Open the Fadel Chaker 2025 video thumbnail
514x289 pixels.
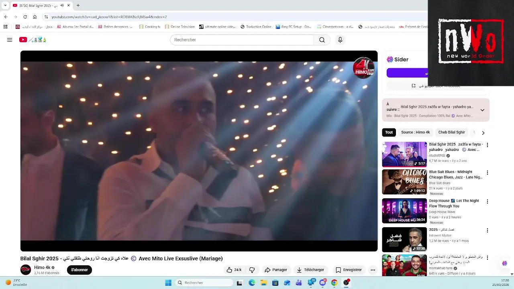click(404, 240)
